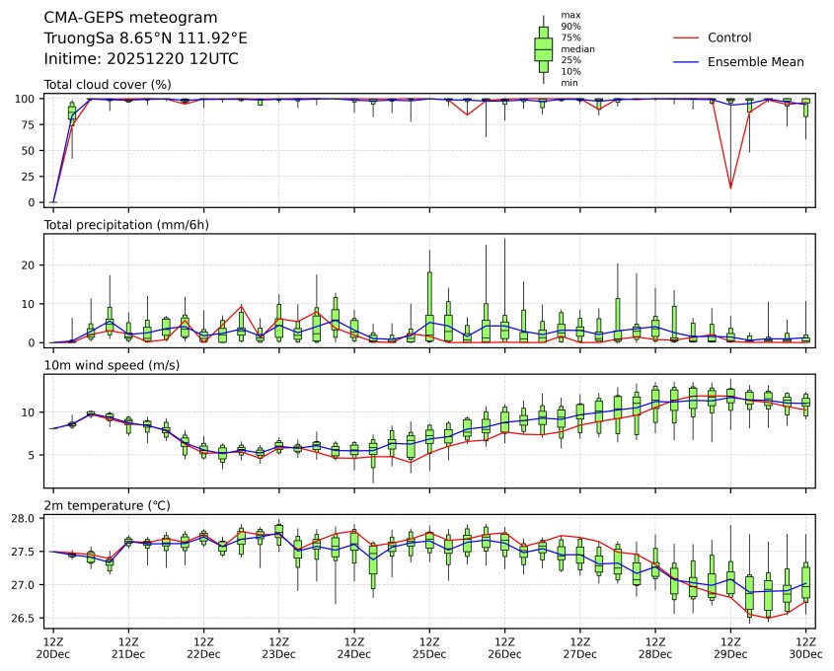The image size is (834, 671).
Task: Click the box-plot legend symbol
Action: click(x=543, y=48)
